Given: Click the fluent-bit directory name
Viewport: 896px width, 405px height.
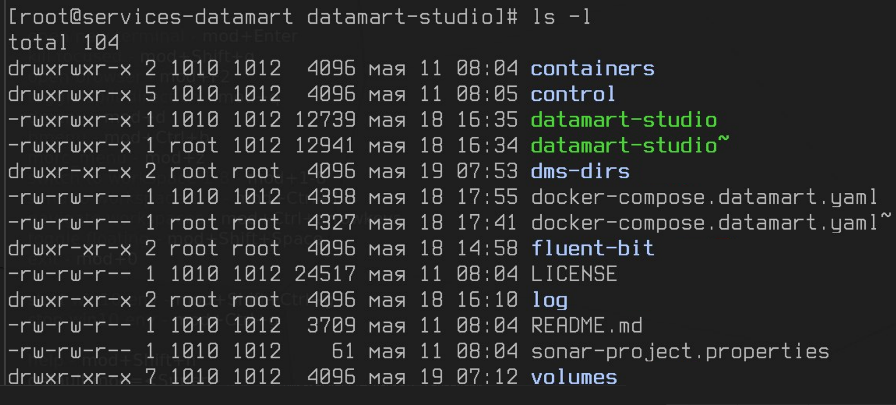Looking at the screenshot, I should click(x=592, y=249).
